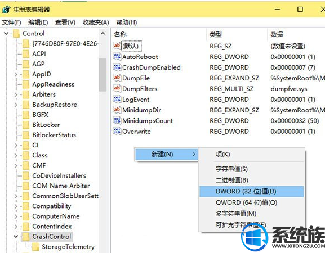Click the DumpFilters string value icon

[117, 88]
